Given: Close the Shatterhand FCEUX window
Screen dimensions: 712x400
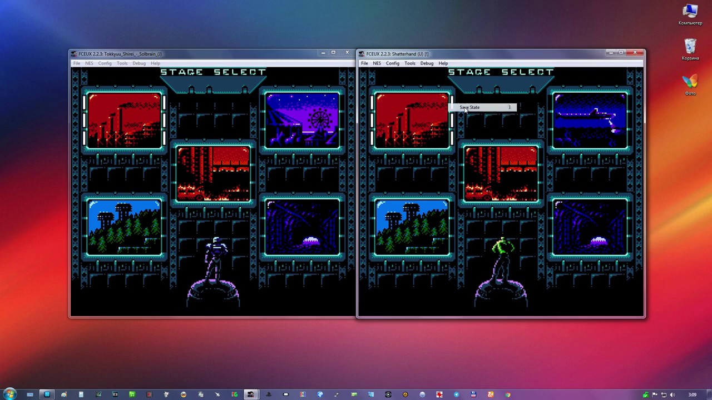Looking at the screenshot, I should pos(635,53).
